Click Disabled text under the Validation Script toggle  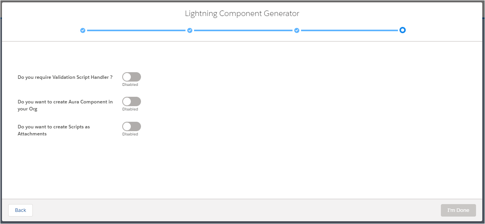[130, 85]
